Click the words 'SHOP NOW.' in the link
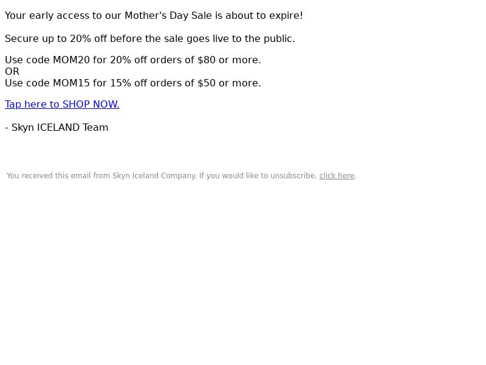Screen dimensions: 486x365 tap(91, 104)
